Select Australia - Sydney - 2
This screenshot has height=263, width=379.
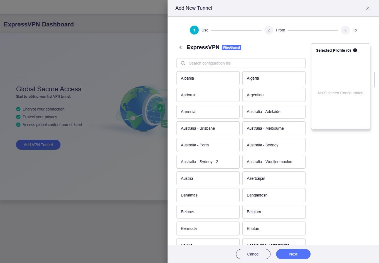pyautogui.click(x=208, y=162)
